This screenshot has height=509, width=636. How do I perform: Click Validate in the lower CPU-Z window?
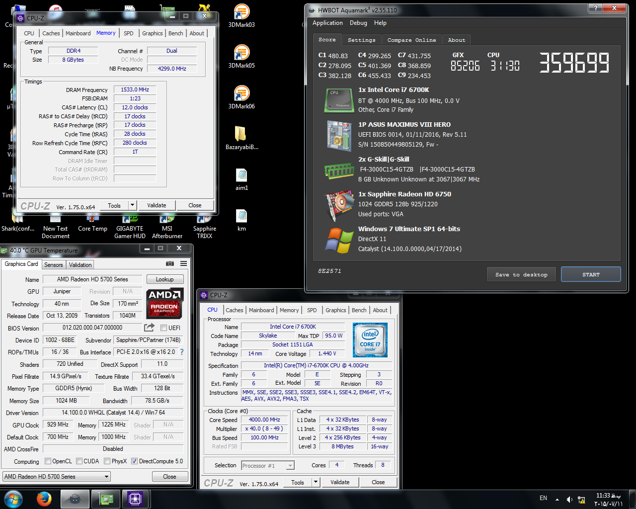pyautogui.click(x=340, y=482)
